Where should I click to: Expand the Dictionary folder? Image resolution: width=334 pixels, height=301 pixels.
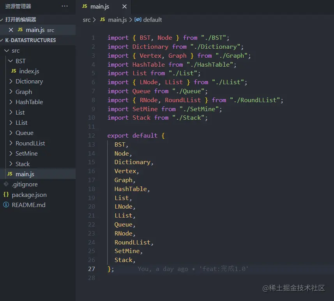pos(29,81)
